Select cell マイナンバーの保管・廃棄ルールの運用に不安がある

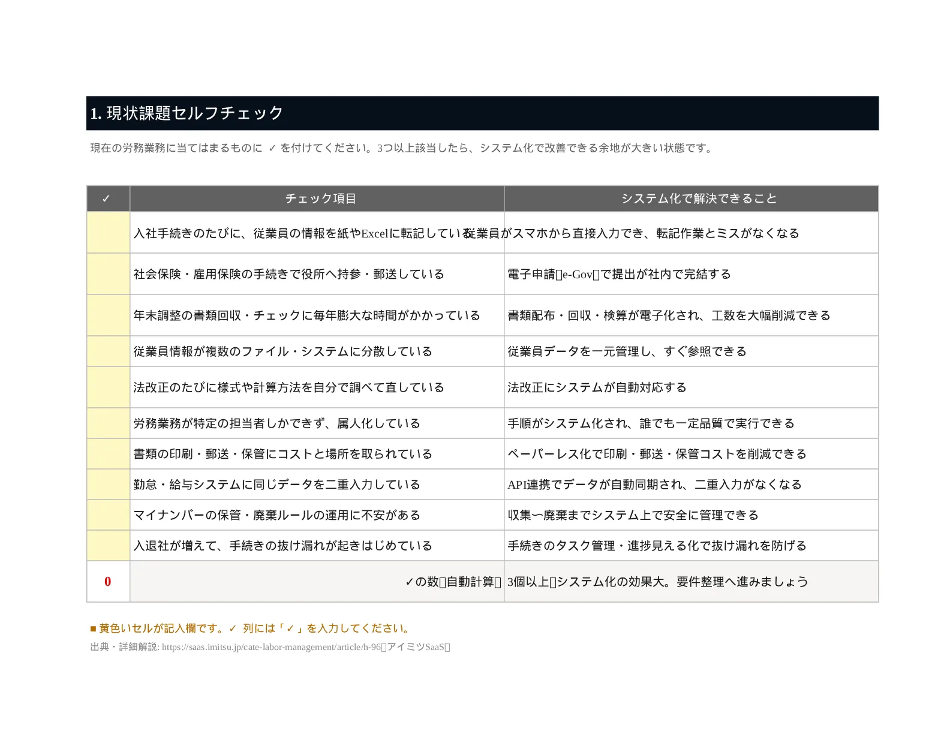coord(317,515)
